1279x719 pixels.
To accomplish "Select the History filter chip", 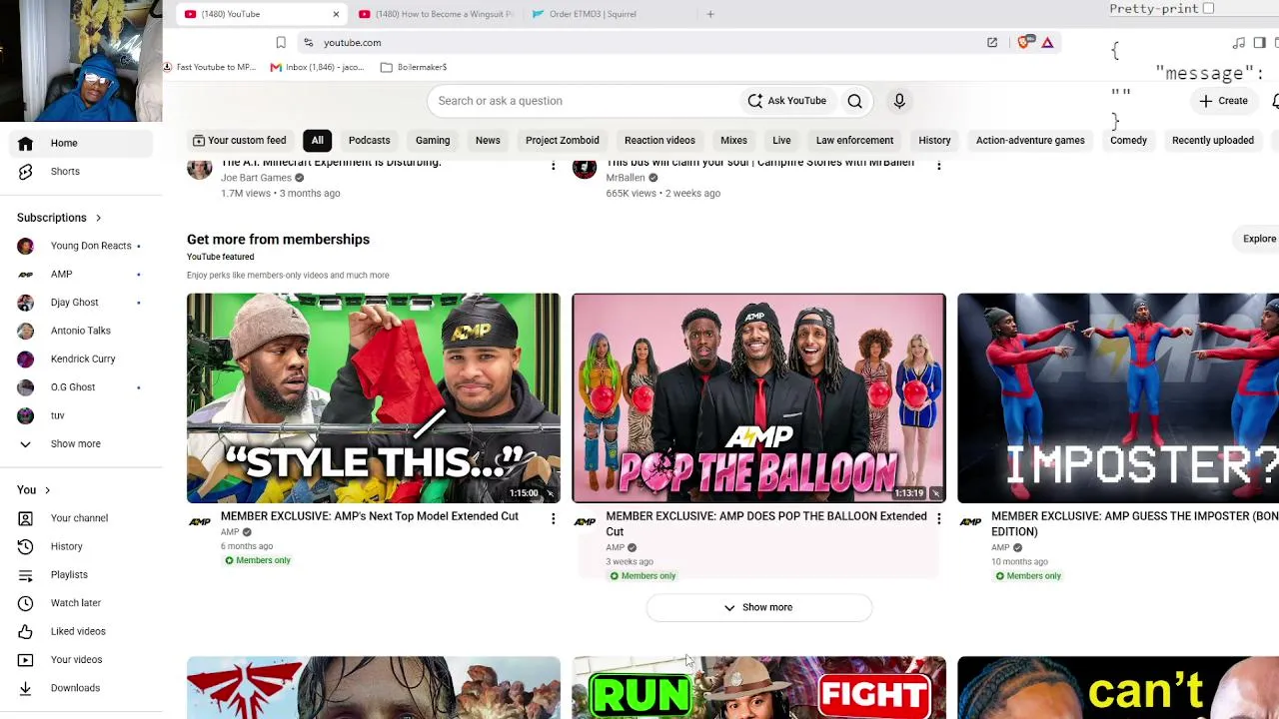I will 934,141.
